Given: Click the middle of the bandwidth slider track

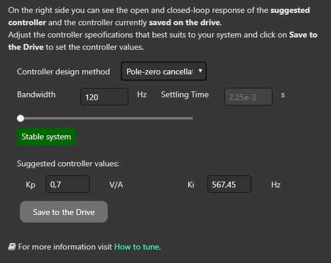Looking at the screenshot, I should click(107, 118).
